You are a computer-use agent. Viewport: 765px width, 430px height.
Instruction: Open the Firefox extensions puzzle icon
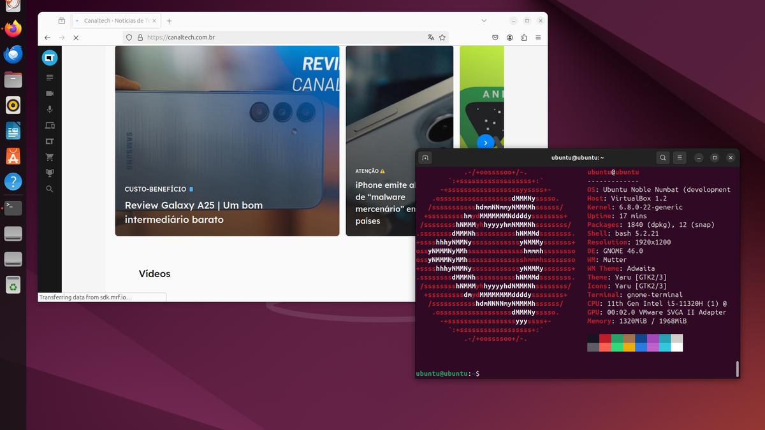point(524,38)
